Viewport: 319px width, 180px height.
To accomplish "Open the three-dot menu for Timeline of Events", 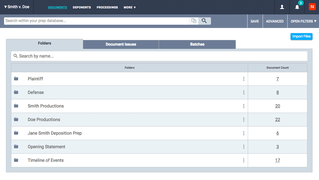I will click(x=244, y=160).
